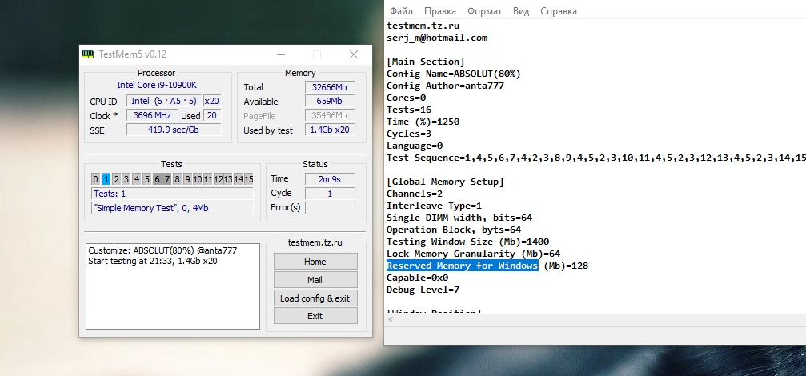Image resolution: width=806 pixels, height=376 pixels.
Task: Click Load config & exit button
Action: (x=315, y=298)
